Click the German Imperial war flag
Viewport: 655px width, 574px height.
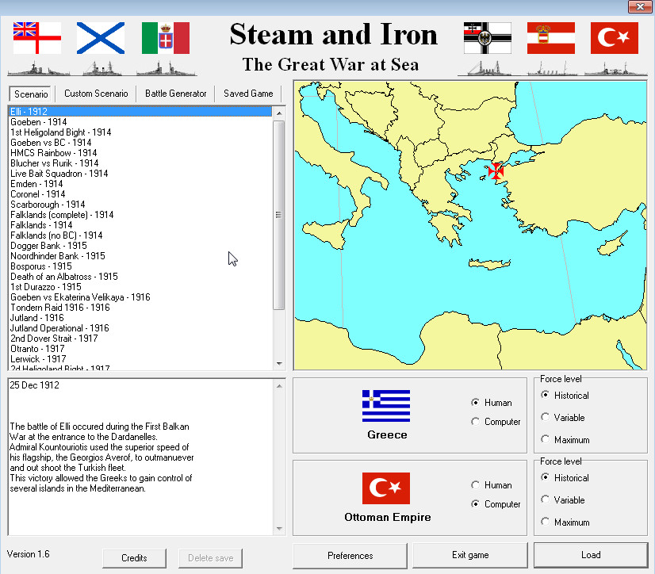(x=487, y=38)
